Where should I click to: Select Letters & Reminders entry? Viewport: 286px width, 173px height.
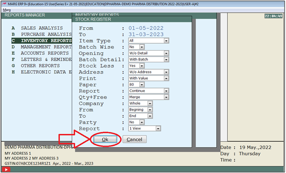pos(42,60)
